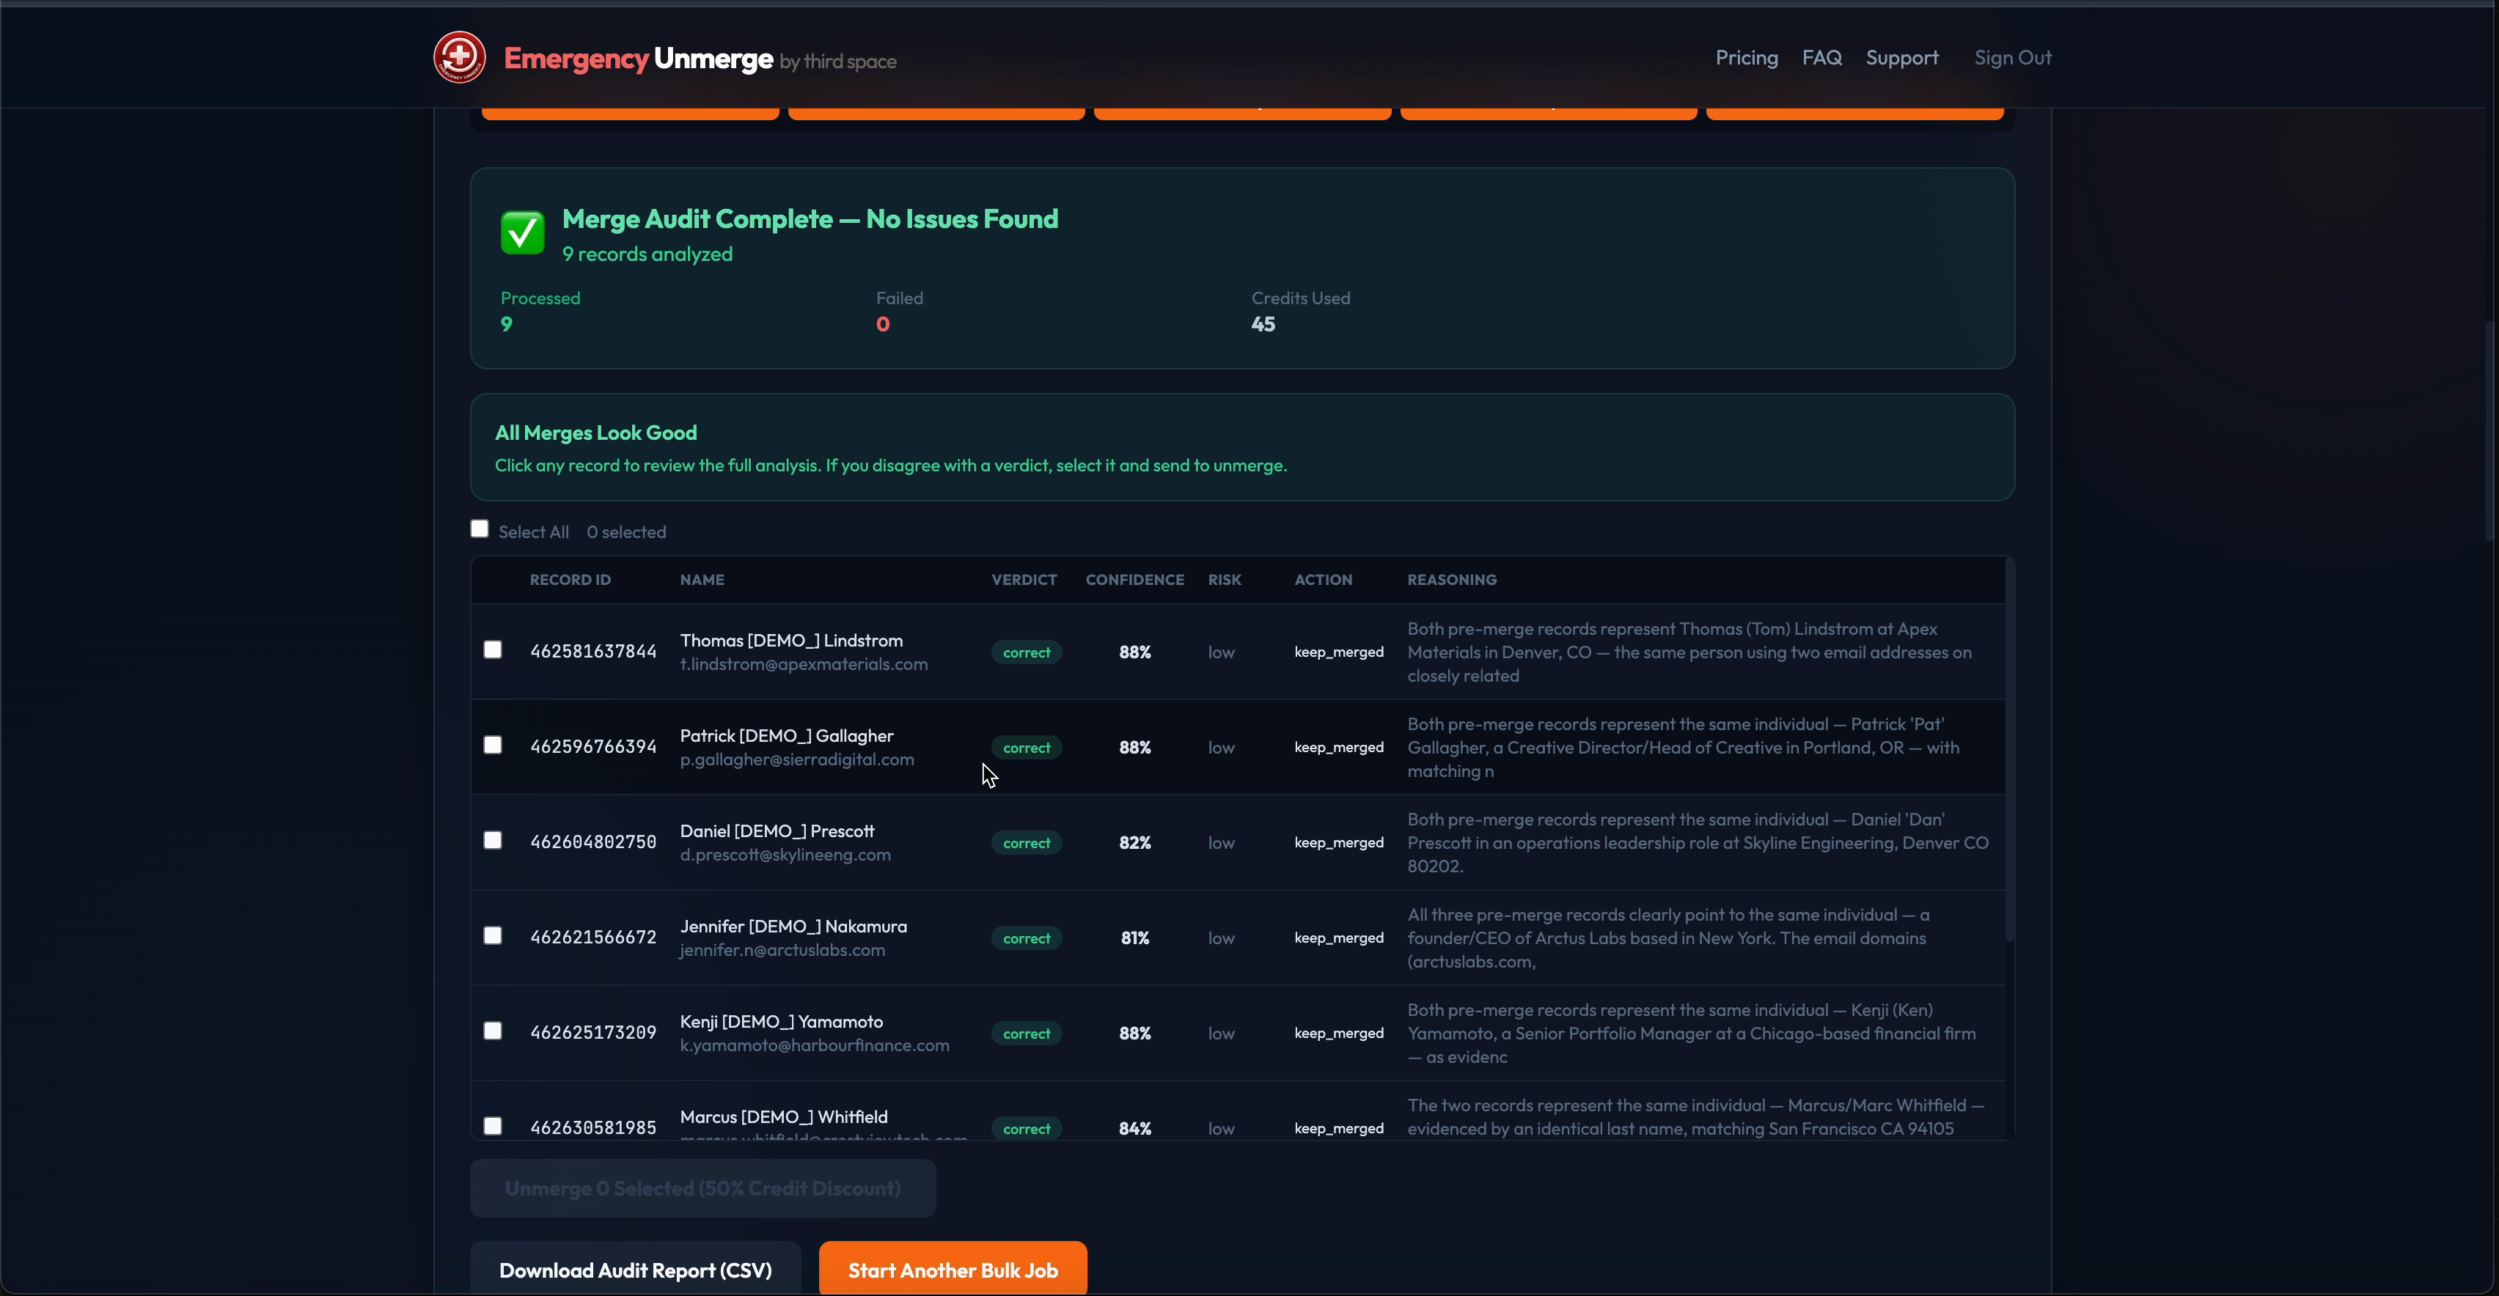Viewport: 2499px width, 1296px height.
Task: Click the correct badge in Yamamoto row
Action: [1027, 1033]
